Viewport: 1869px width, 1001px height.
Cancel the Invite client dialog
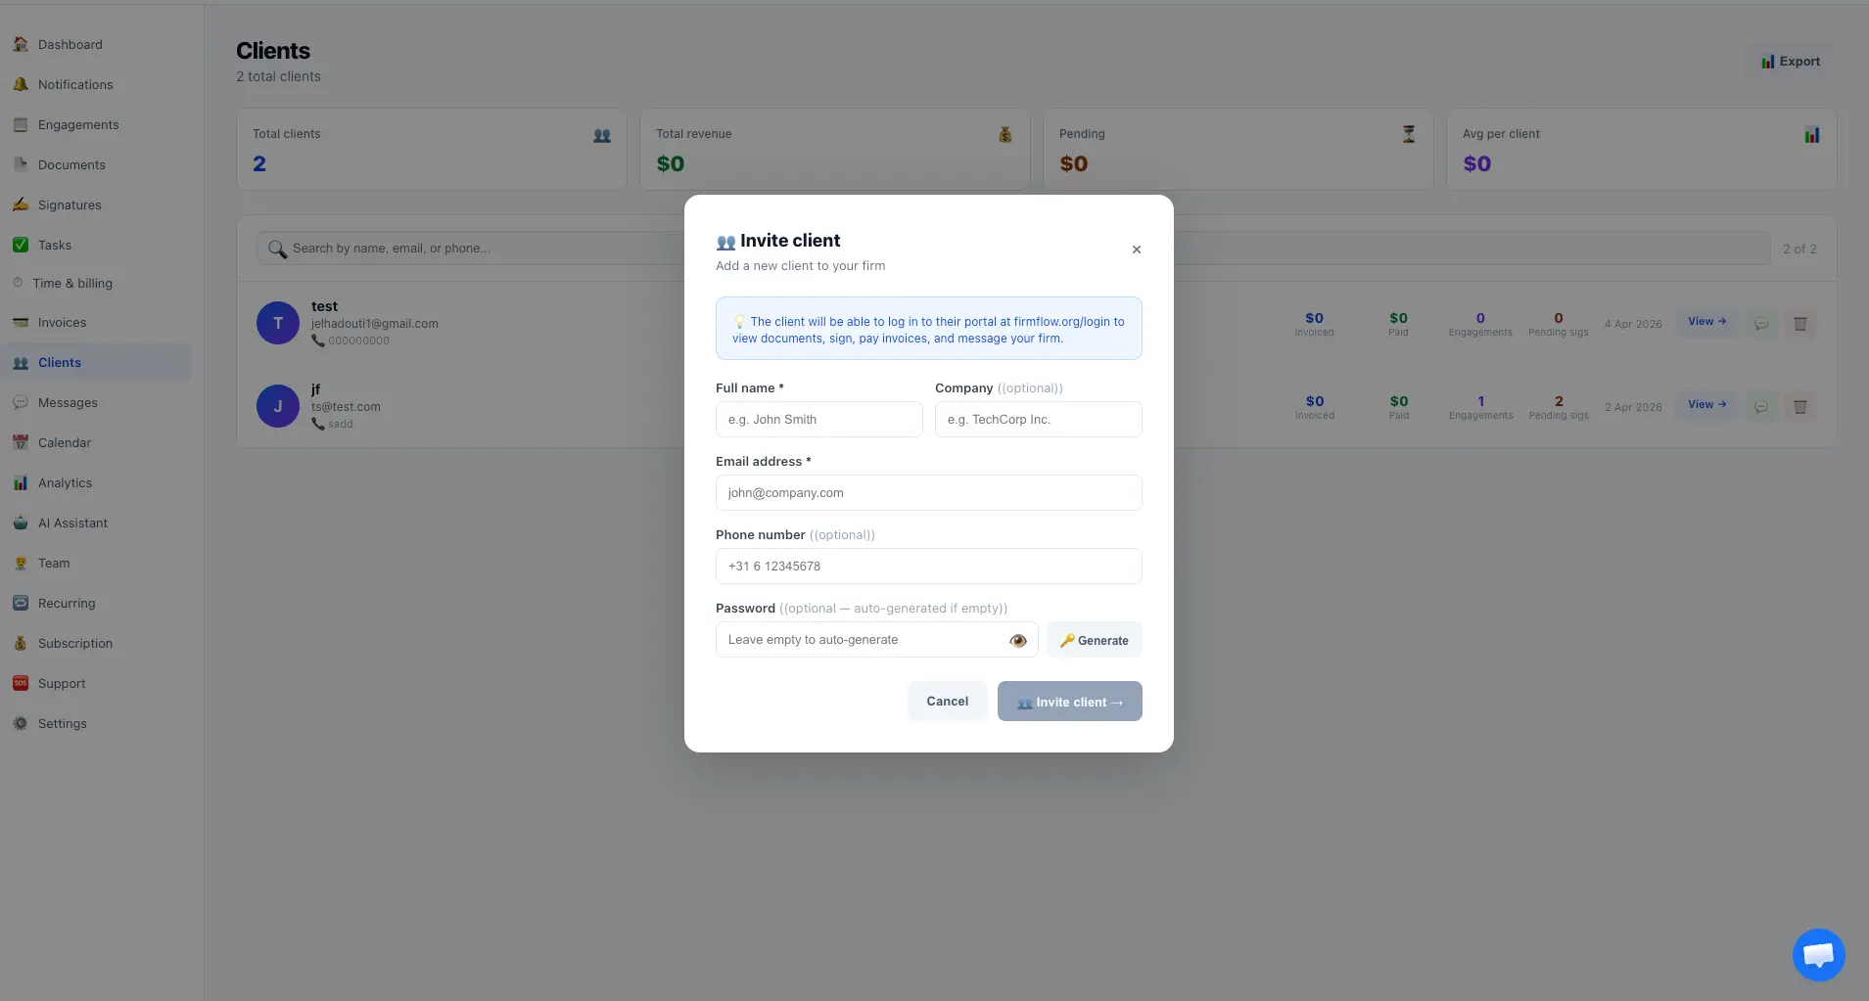point(946,701)
